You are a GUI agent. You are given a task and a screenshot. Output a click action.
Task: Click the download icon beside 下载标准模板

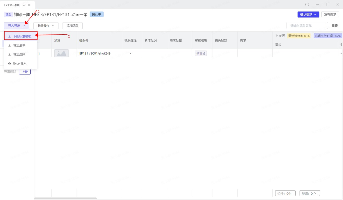click(x=10, y=36)
